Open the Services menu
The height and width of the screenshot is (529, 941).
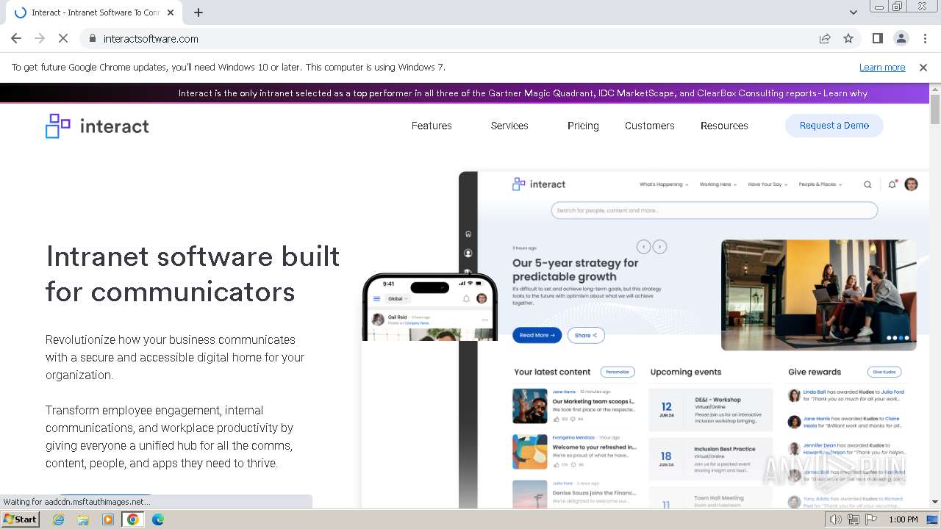click(509, 126)
